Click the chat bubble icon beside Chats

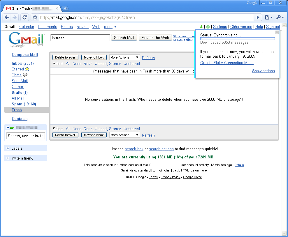25,75
